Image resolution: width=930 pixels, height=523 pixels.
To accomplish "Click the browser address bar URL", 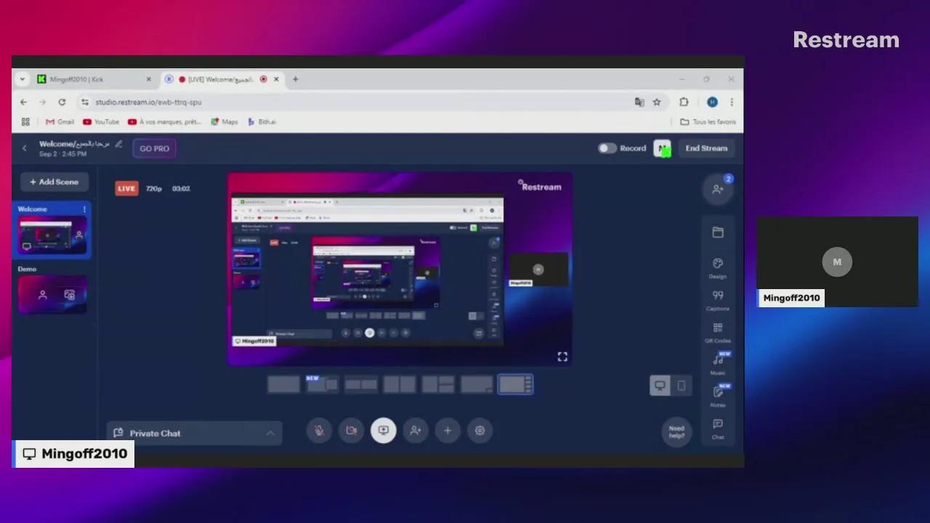I will [x=148, y=102].
